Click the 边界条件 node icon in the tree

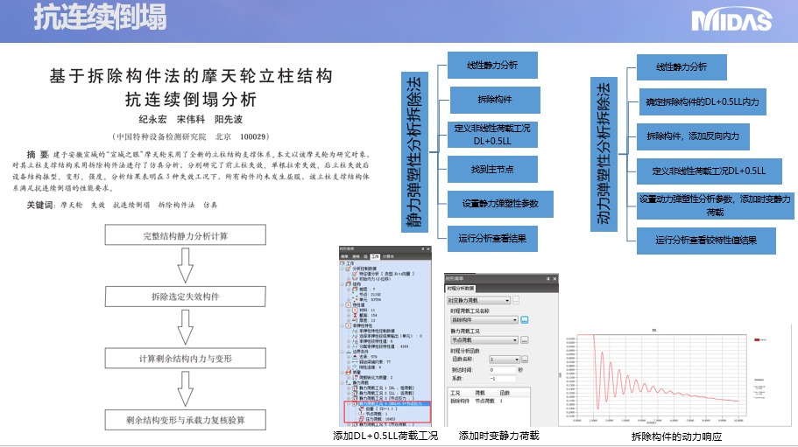pos(348,353)
